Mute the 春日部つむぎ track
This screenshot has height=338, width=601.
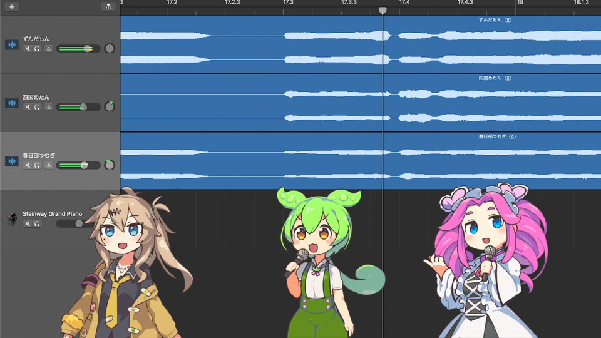pyautogui.click(x=27, y=165)
